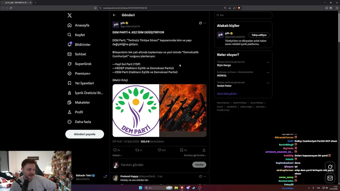Open OBS Studio from taskbar
The height and width of the screenshot is (191, 340).
(x=199, y=188)
